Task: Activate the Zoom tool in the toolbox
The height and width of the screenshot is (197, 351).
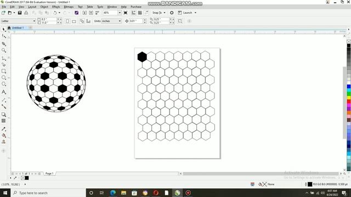Action: [4, 50]
